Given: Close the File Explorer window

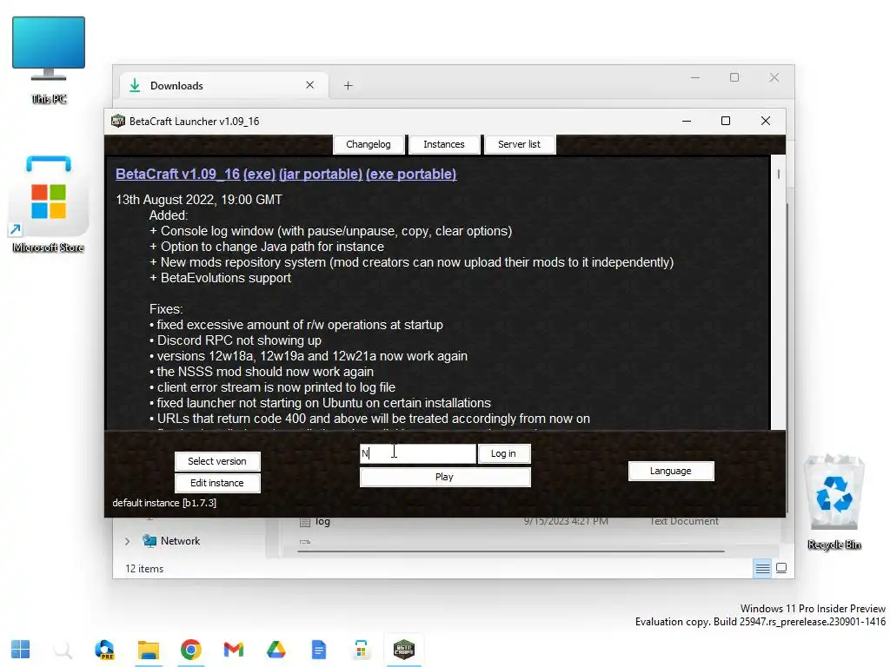Looking at the screenshot, I should pos(774,77).
